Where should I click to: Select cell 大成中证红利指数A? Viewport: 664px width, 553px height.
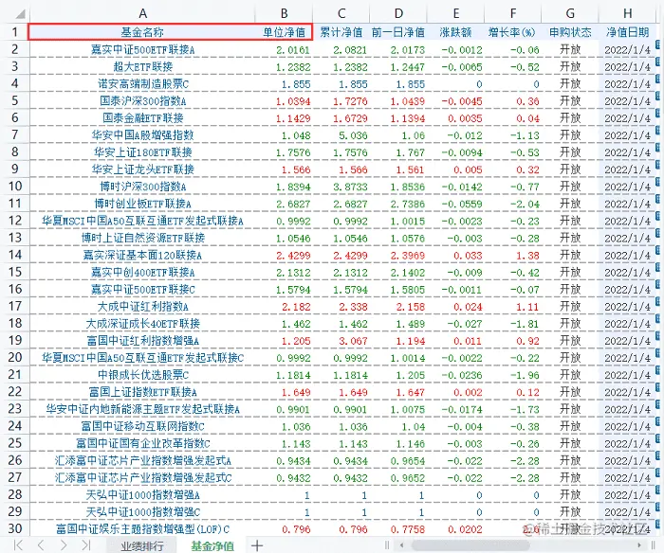(142, 307)
